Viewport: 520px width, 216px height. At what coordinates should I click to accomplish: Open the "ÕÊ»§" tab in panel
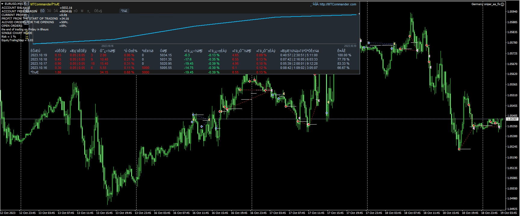coord(98,11)
